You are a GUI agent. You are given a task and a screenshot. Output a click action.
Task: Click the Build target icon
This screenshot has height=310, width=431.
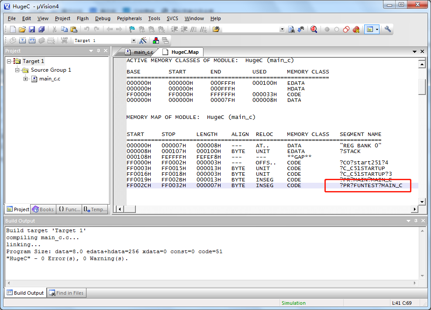22,40
